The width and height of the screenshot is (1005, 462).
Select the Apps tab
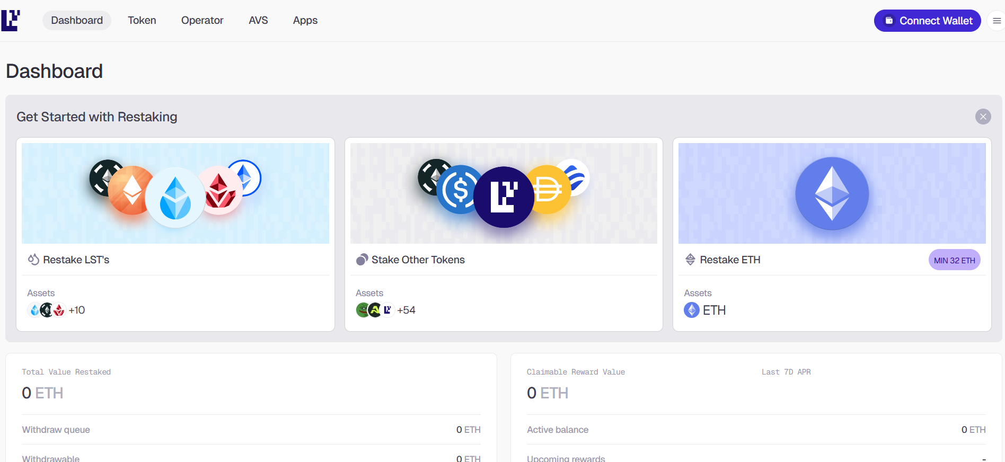coord(305,20)
